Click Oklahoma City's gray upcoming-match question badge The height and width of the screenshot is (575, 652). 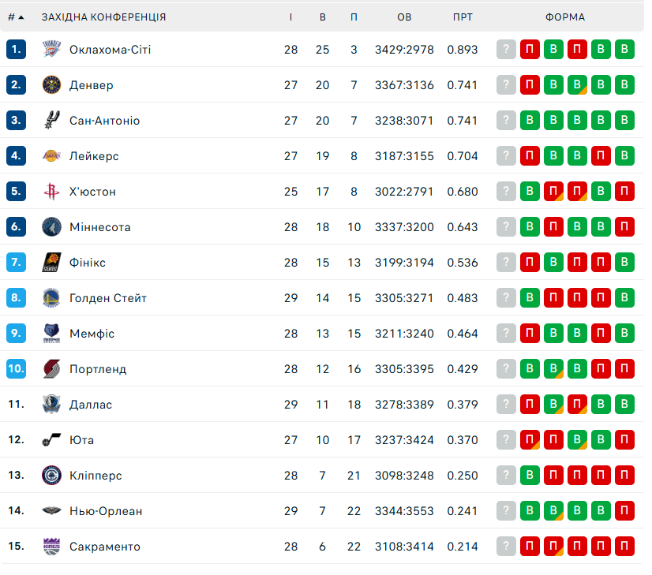click(506, 50)
